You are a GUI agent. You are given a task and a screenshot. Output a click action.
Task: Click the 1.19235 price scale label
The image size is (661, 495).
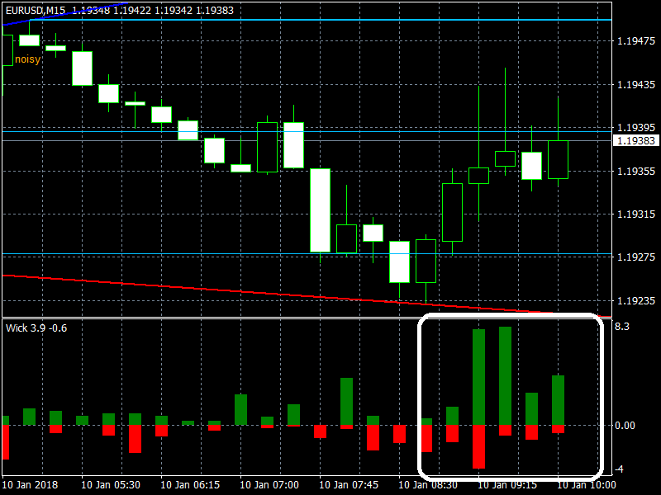pos(636,300)
